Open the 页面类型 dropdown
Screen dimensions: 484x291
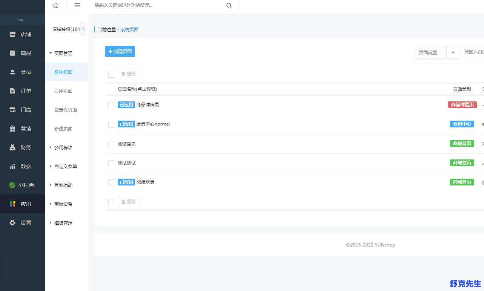[453, 52]
